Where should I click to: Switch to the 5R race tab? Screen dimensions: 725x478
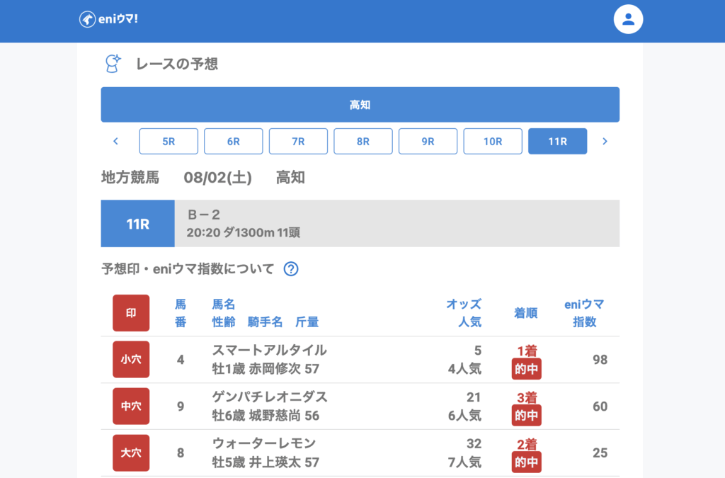pyautogui.click(x=169, y=142)
